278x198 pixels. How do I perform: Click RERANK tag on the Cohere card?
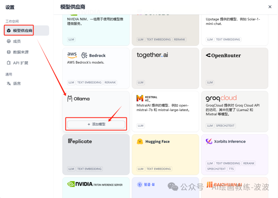(179, 39)
